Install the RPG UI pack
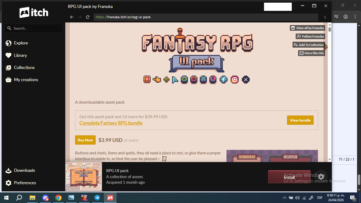The height and width of the screenshot is (203, 361). pyautogui.click(x=289, y=177)
